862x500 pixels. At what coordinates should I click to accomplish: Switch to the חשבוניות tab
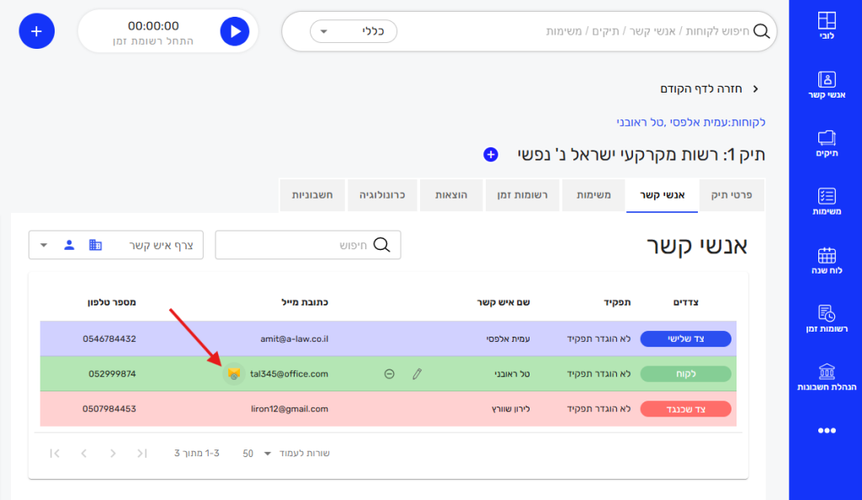(x=312, y=195)
